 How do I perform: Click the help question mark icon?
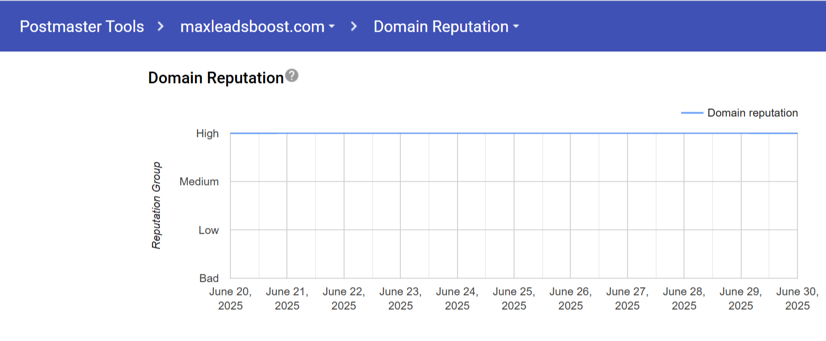[291, 76]
